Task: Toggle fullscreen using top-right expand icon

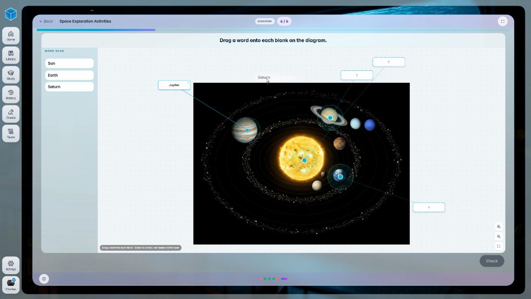Action: pyautogui.click(x=503, y=21)
